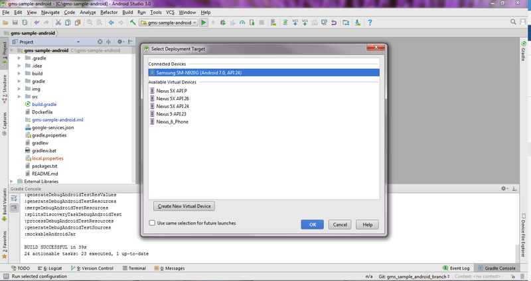Click Collapse All icon in Project panel
531x281 pixels.
click(x=108, y=42)
